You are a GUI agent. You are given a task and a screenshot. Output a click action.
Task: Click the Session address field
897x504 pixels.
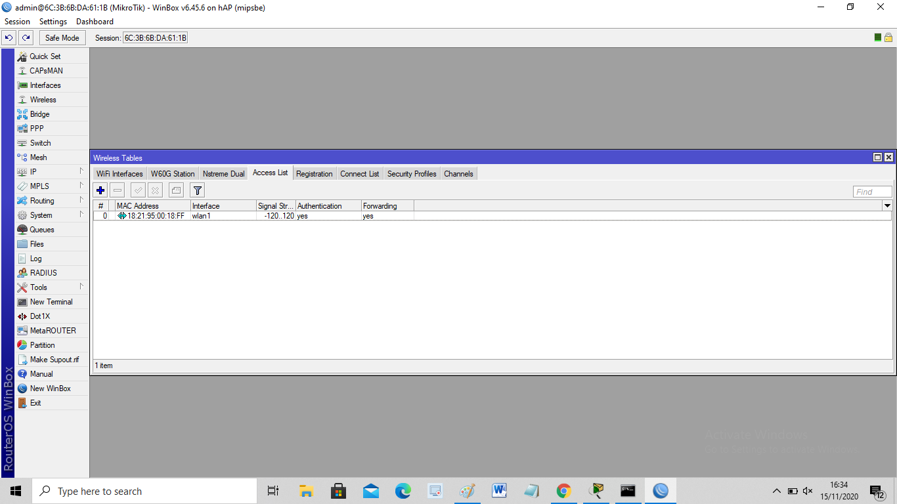[x=156, y=38]
